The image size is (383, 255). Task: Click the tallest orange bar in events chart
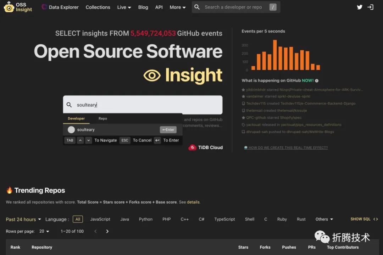(275, 55)
